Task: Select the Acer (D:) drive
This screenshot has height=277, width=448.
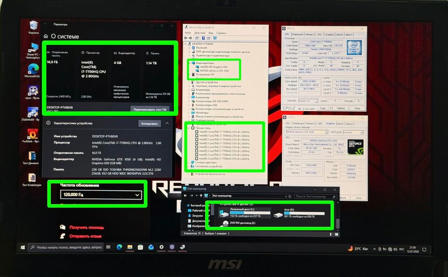Action: tap(299, 213)
